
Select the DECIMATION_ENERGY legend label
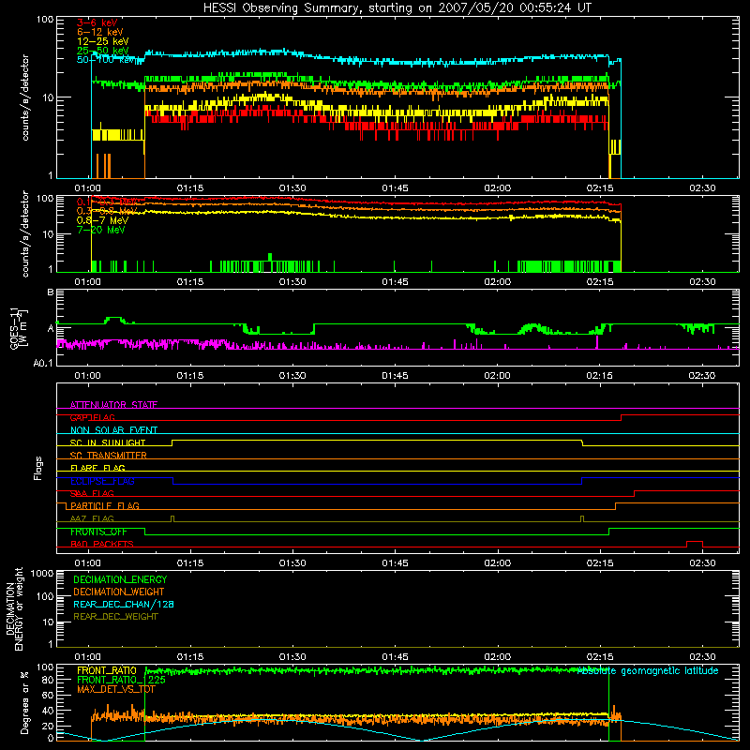pyautogui.click(x=121, y=579)
